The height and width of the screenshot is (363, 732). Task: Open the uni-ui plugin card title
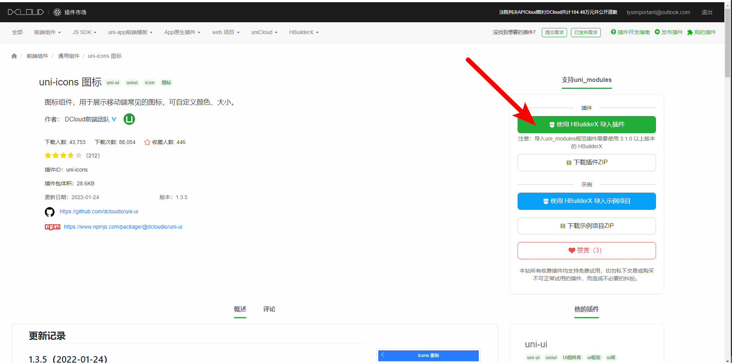[536, 344]
